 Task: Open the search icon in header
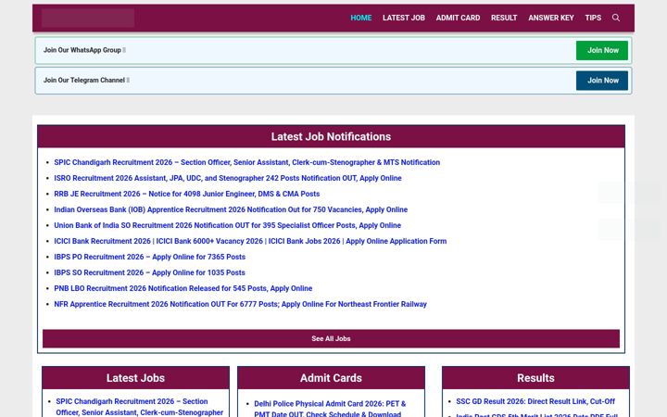[x=615, y=18]
